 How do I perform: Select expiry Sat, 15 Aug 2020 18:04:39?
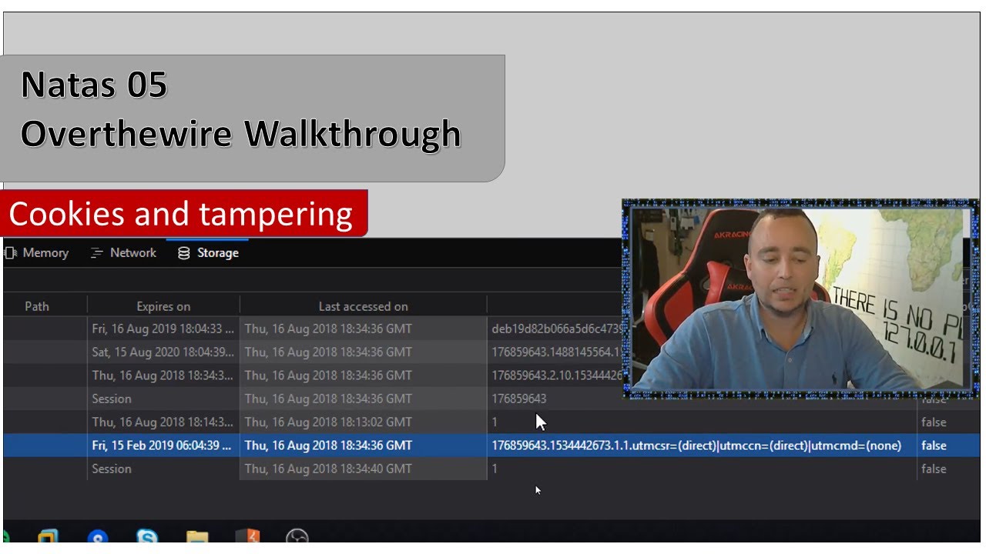click(163, 352)
